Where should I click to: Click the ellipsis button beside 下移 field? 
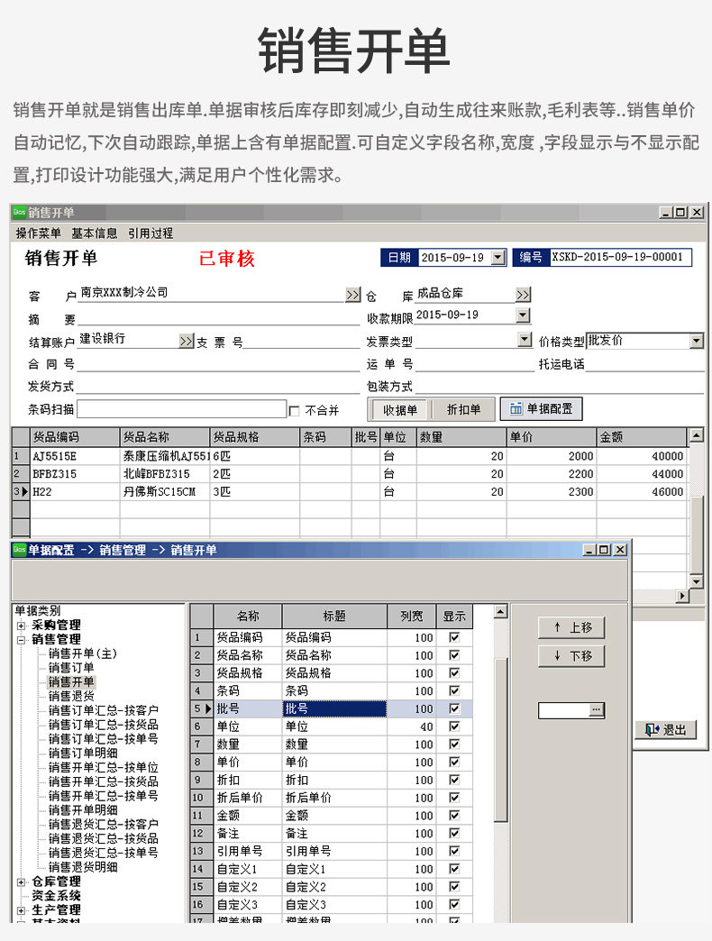point(596,710)
